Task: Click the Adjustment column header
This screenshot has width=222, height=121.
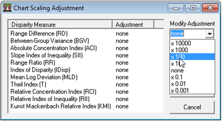Action: pyautogui.click(x=129, y=25)
